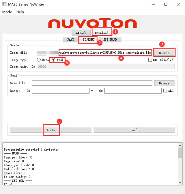Browse for the Read save file location
The image size is (185, 194).
[x=164, y=83]
